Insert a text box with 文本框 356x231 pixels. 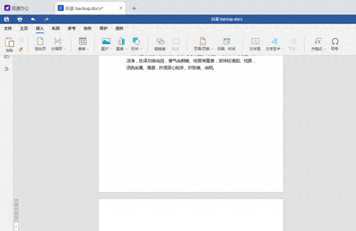(255, 44)
